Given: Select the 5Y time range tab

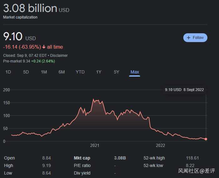Looking at the screenshot, I should click(x=117, y=72).
